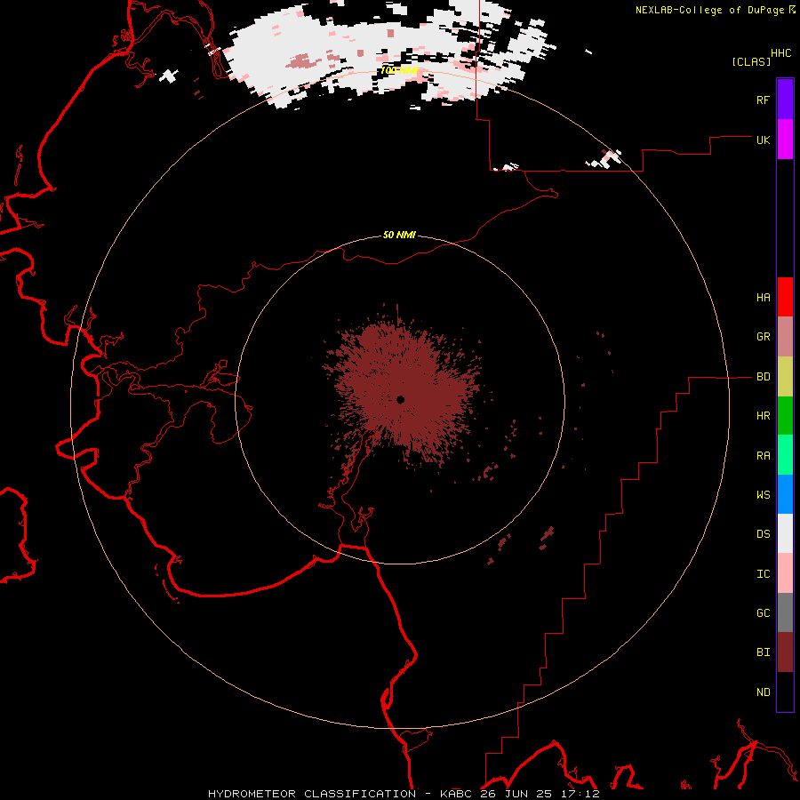Click the white DS legend color swatch

click(x=785, y=533)
